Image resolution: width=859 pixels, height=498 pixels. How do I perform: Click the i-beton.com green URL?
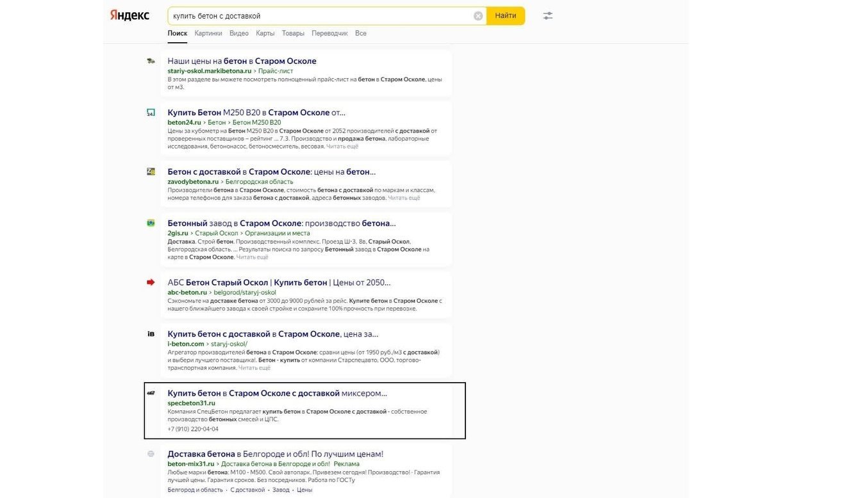click(x=186, y=344)
